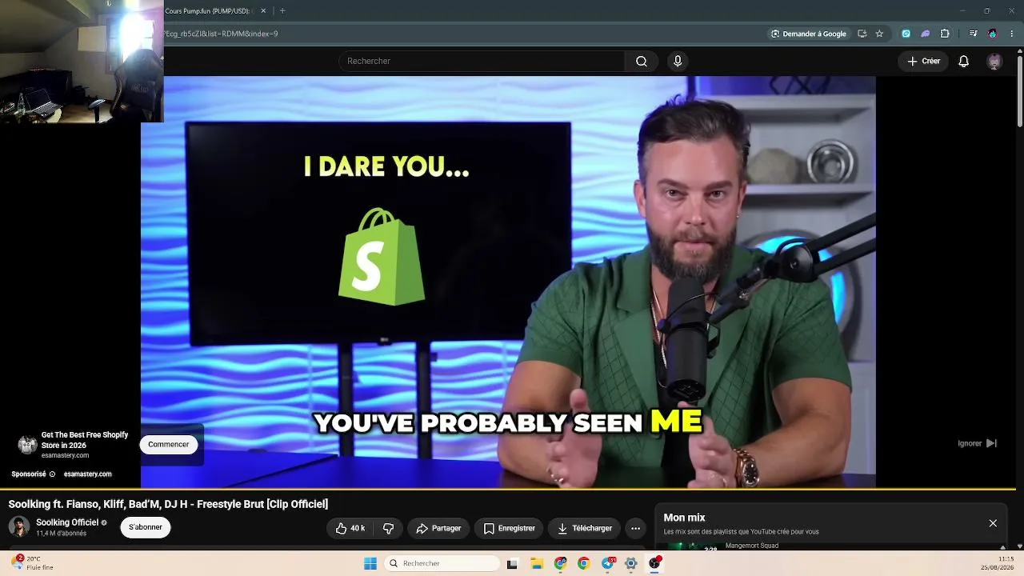Open a new browser tab

click(x=282, y=11)
